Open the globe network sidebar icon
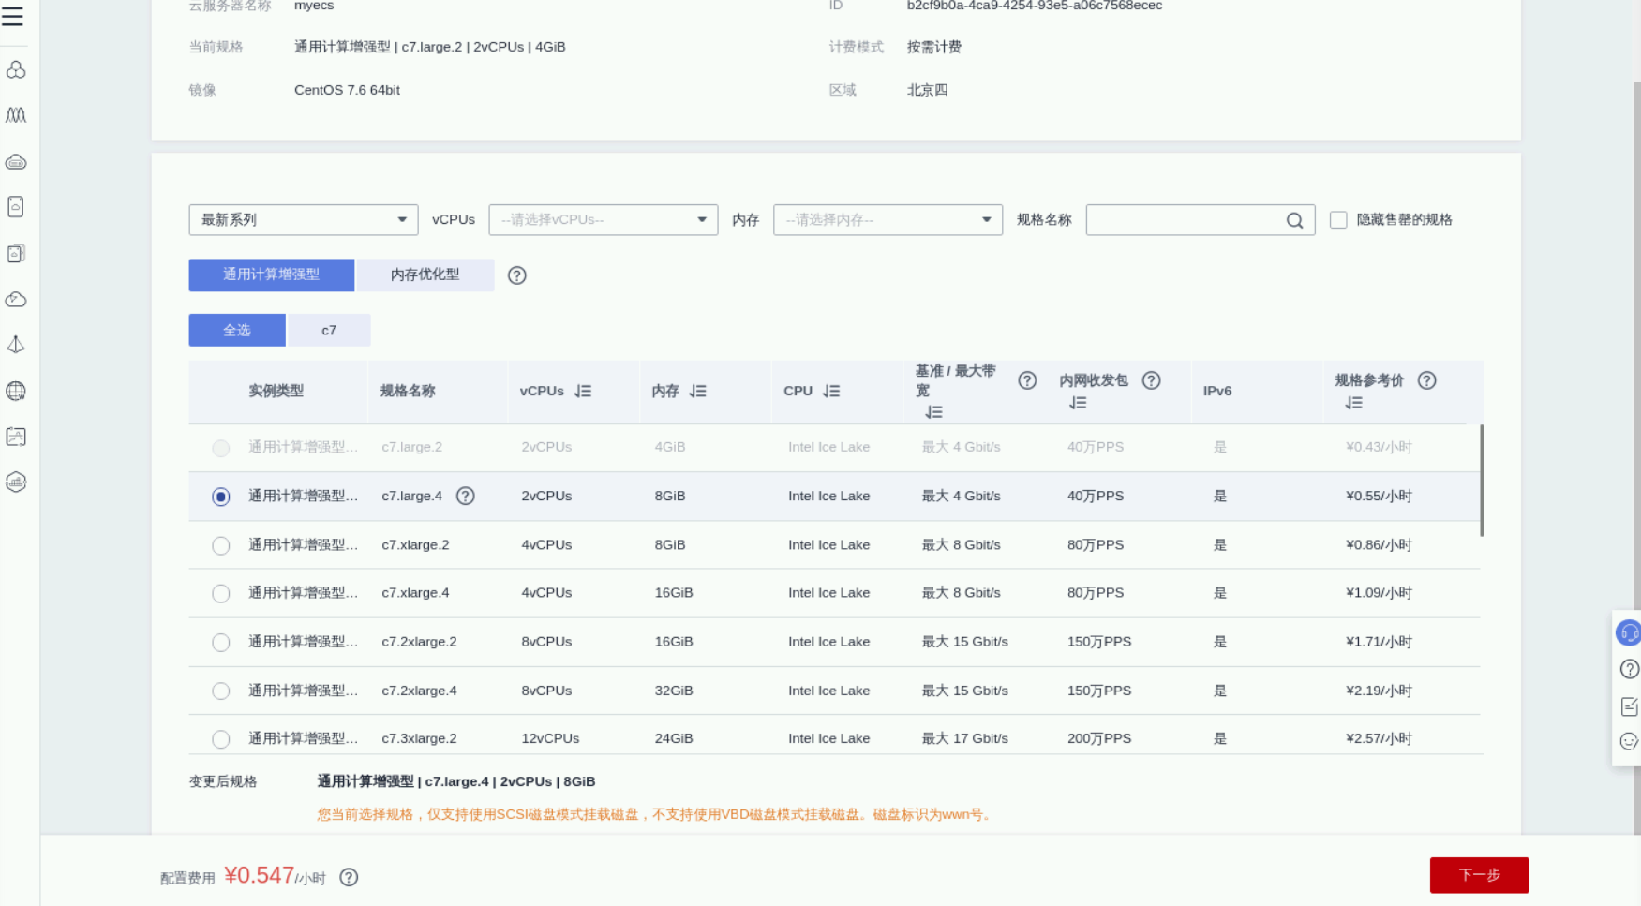 tap(16, 391)
